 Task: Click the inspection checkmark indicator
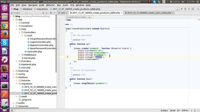click(199, 20)
